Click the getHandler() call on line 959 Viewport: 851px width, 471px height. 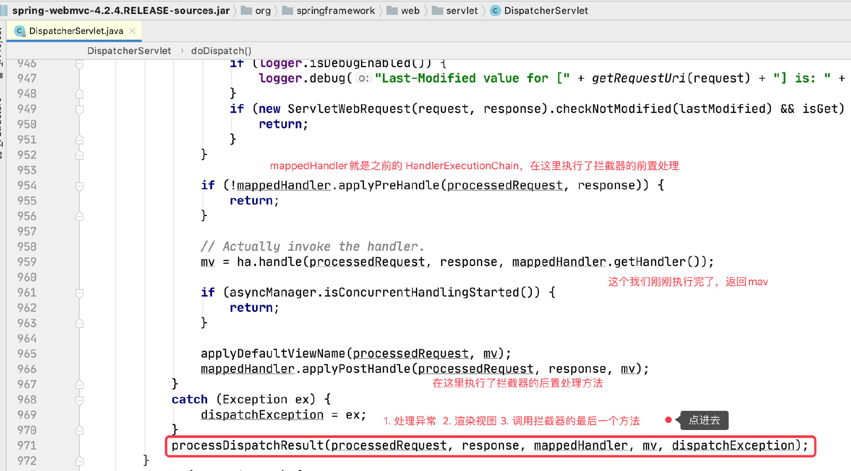[x=657, y=262]
